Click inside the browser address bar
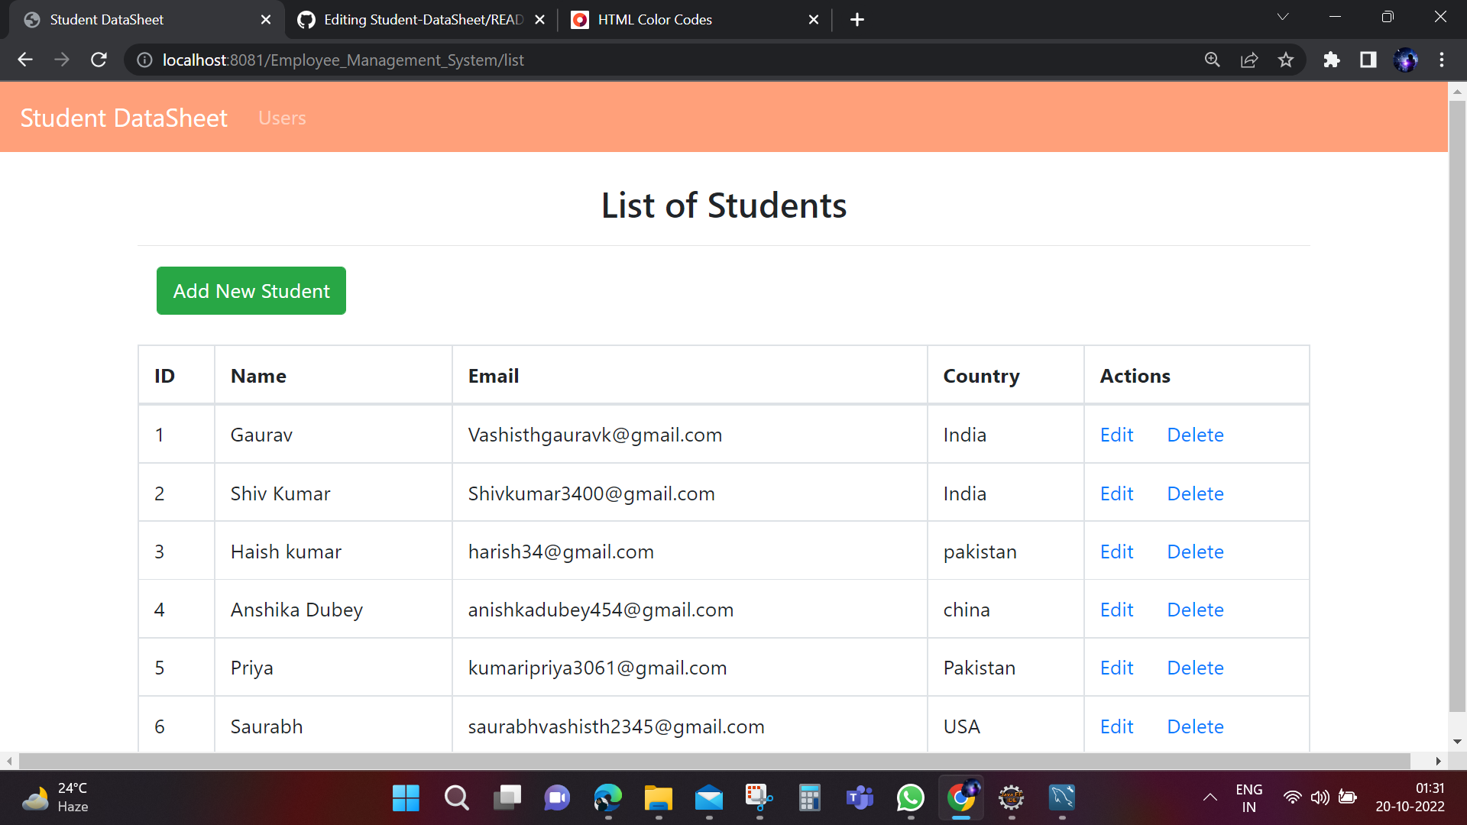Viewport: 1467px width, 825px height. 535,60
